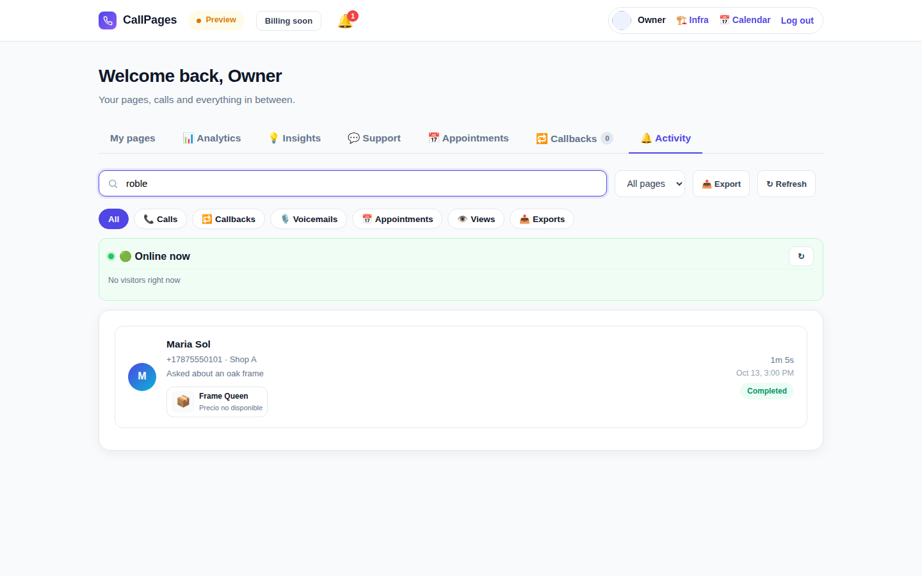Click the Completed status badge
This screenshot has width=922, height=576.
click(767, 391)
